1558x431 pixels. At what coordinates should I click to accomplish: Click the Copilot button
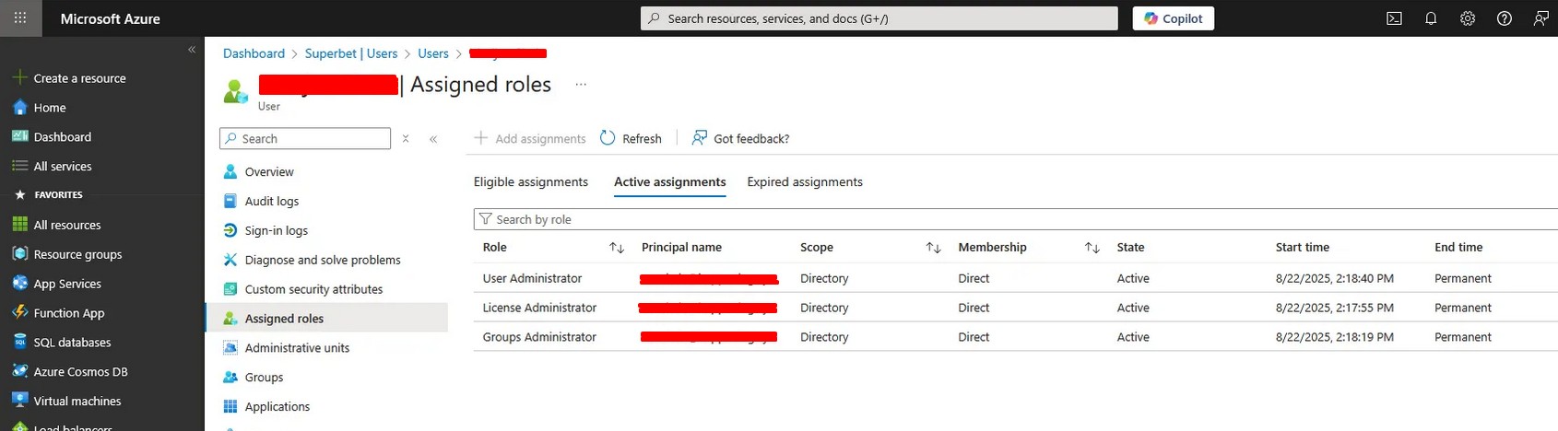[x=1173, y=18]
